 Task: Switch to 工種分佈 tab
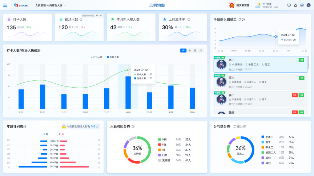239,126
